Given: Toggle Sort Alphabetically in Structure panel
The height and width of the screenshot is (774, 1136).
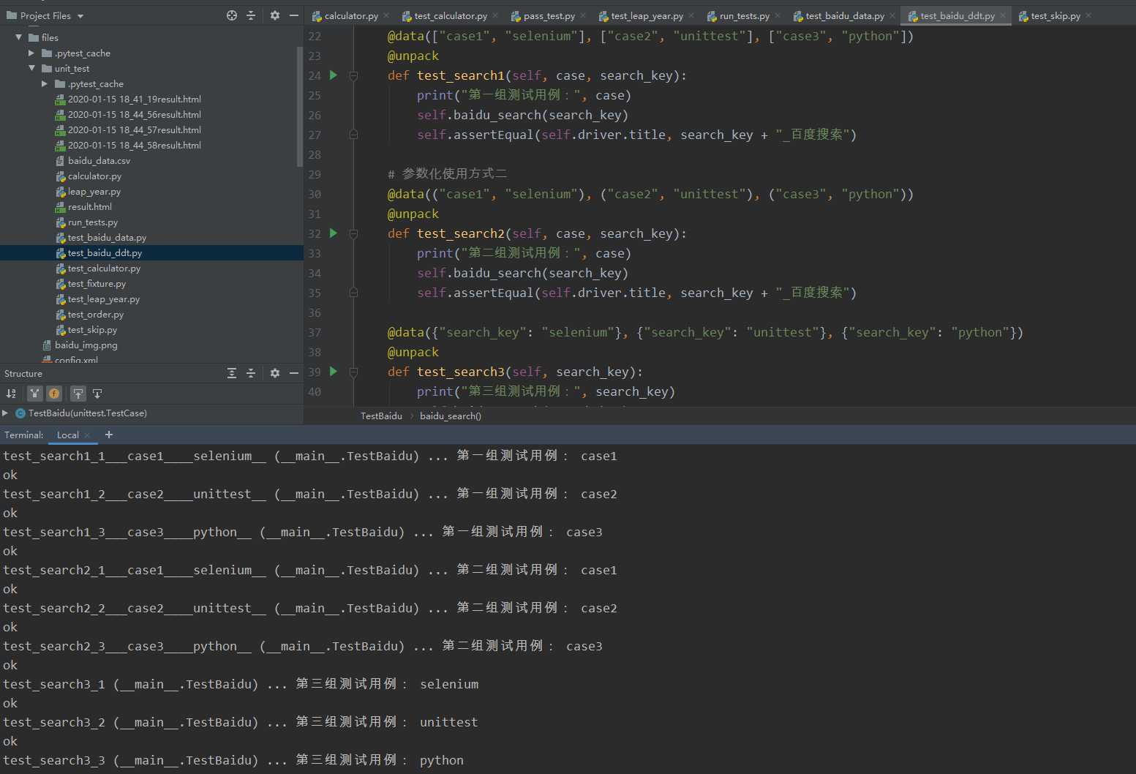Looking at the screenshot, I should (11, 394).
